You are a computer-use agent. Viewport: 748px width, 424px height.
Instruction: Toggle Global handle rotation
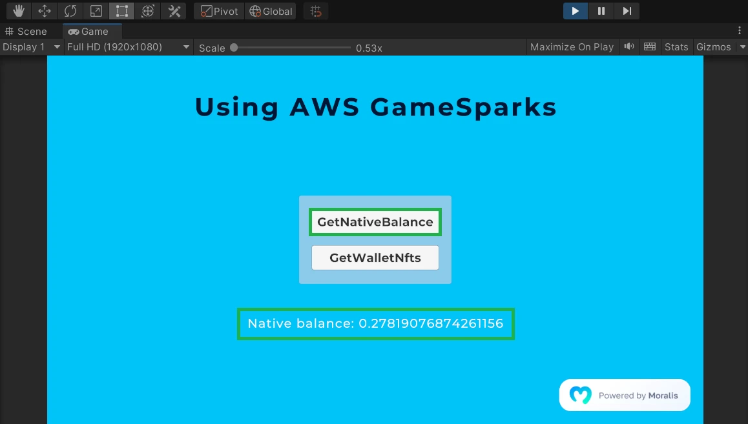coord(271,11)
